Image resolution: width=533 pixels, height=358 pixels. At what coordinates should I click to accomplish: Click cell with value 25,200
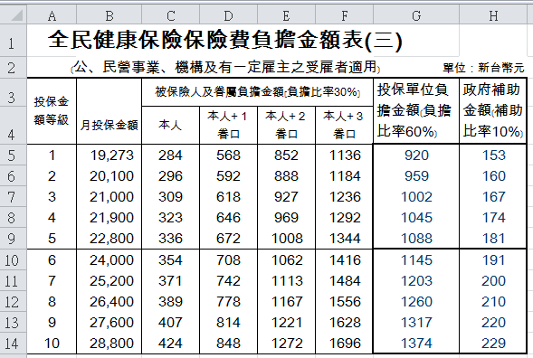click(x=109, y=280)
